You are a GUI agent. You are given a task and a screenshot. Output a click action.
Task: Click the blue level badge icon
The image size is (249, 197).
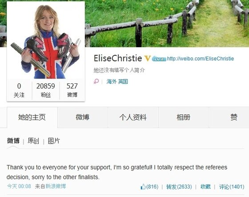(x=159, y=59)
